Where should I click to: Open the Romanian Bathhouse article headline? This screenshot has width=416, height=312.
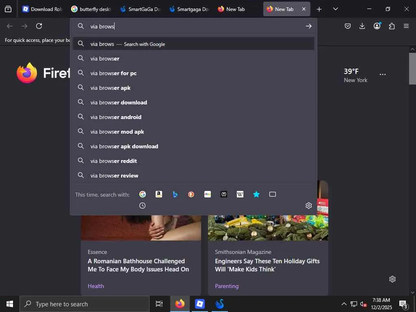138,265
